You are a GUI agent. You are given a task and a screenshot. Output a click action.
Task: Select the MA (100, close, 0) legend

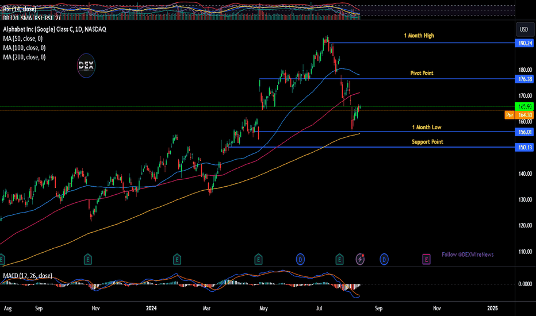coord(24,48)
